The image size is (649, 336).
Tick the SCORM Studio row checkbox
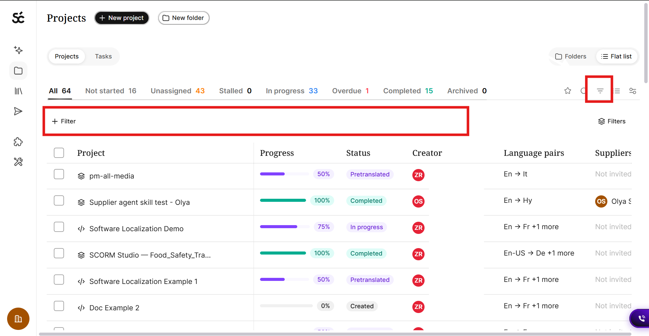[59, 253]
